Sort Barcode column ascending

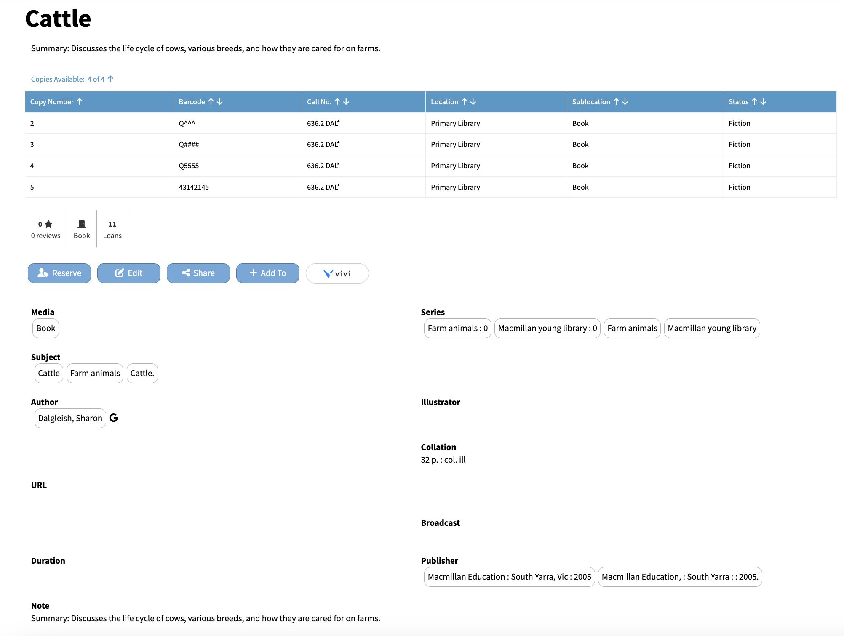coord(212,101)
